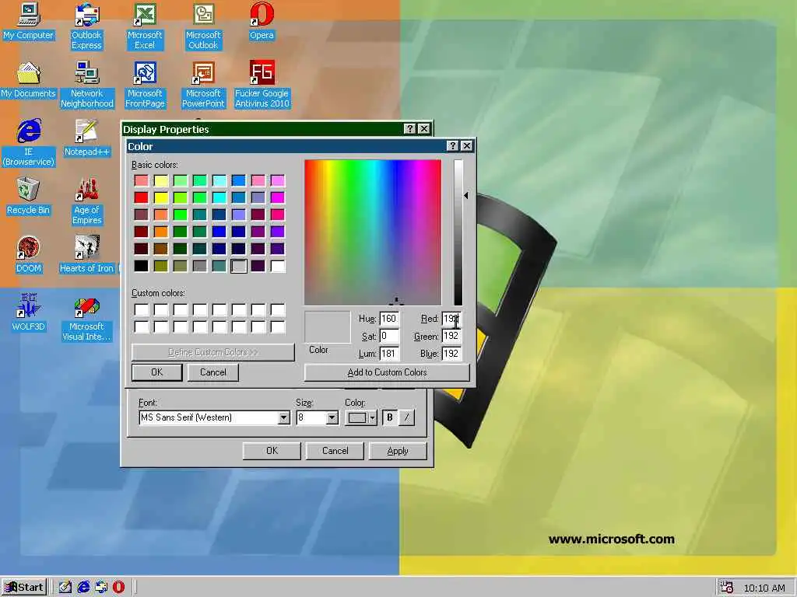Launch Microsoft FrontPage desktop shortcut
Screen dimensions: 797x597
[145, 85]
